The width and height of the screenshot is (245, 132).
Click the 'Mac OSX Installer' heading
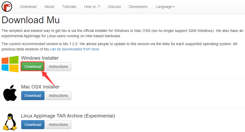40,87
